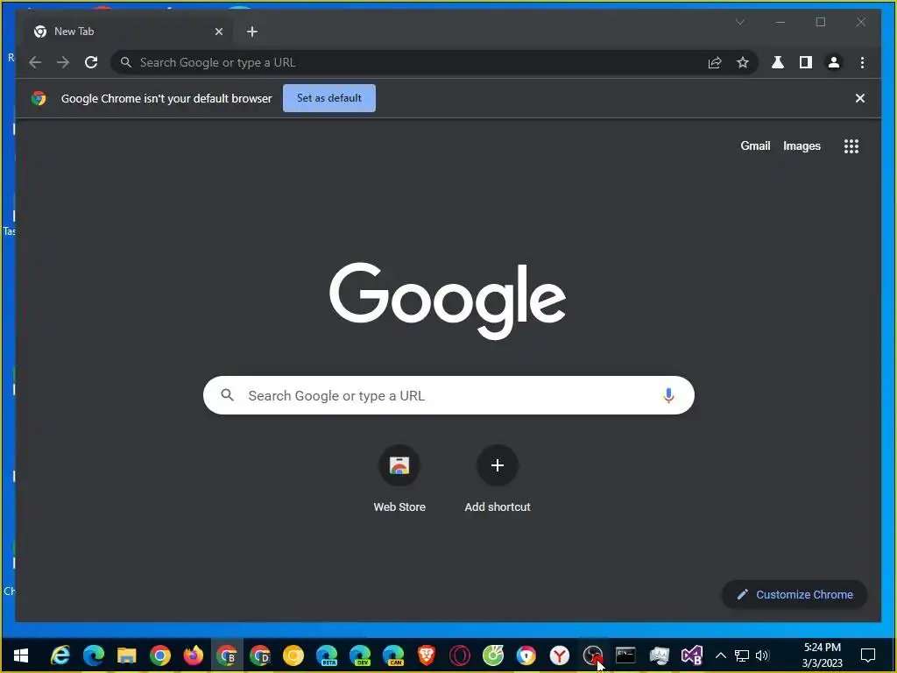897x673 pixels.
Task: Launch Edge Beta from taskbar
Action: coord(327,655)
